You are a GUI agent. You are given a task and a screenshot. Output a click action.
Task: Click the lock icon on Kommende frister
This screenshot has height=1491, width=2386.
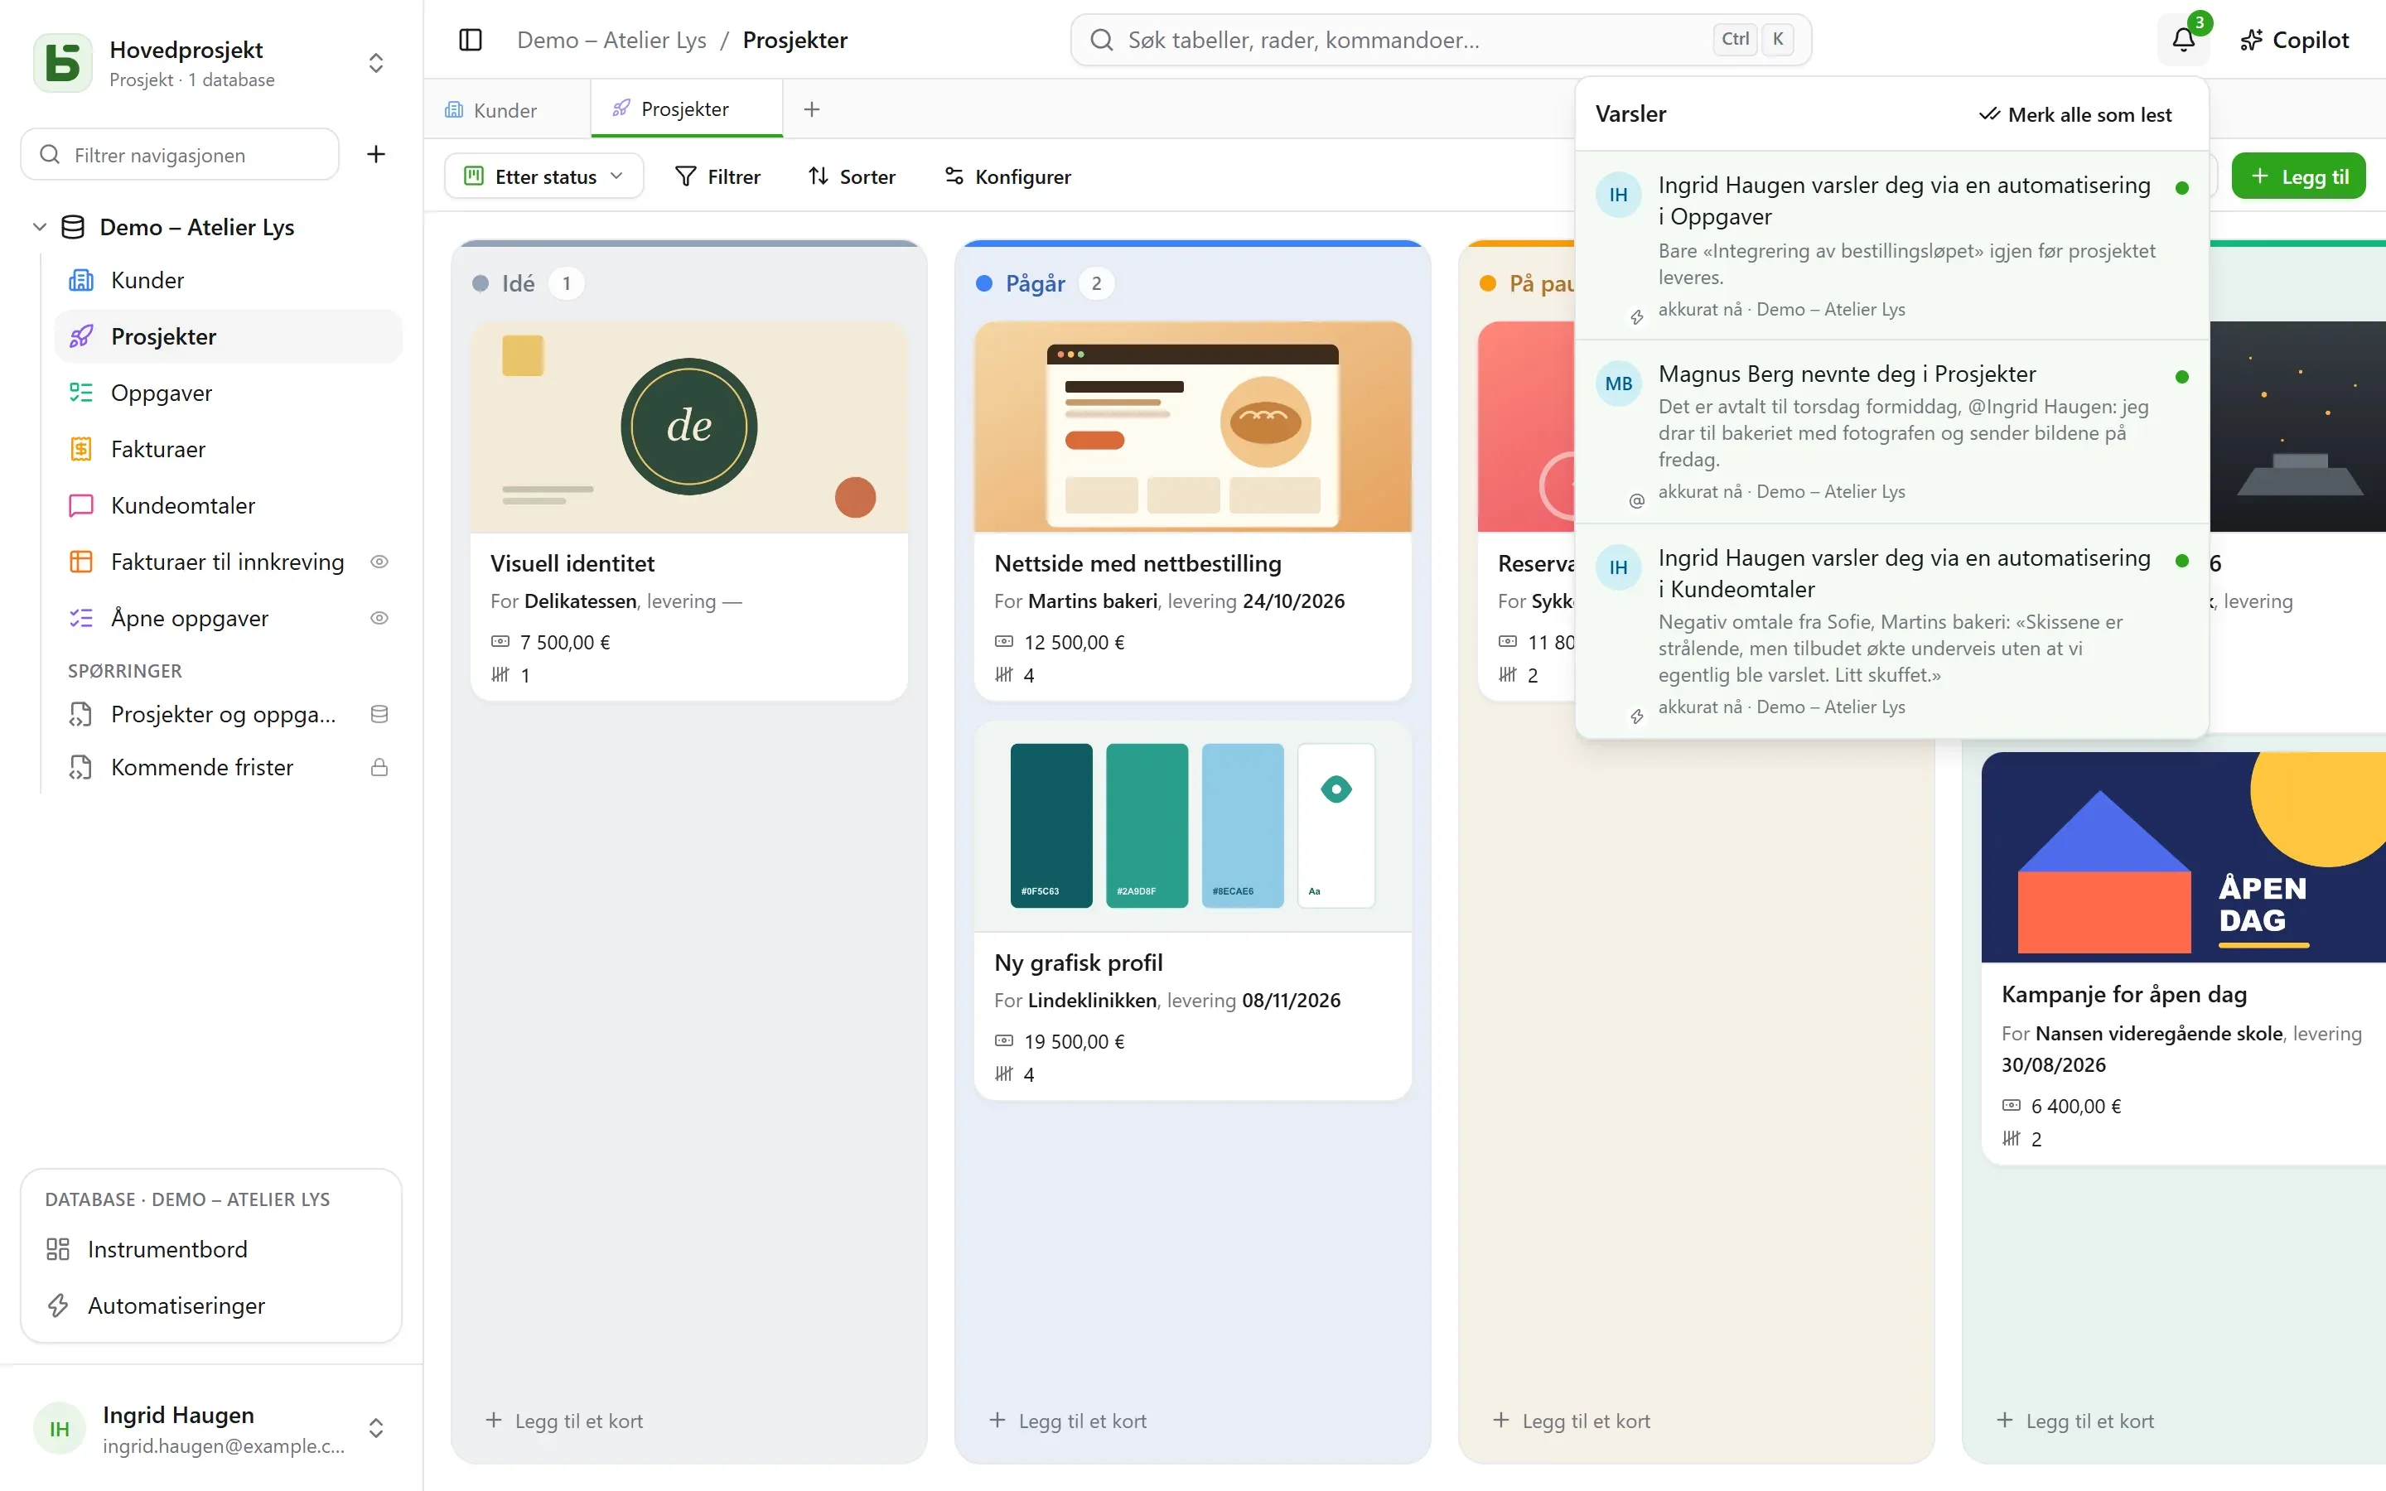(379, 767)
